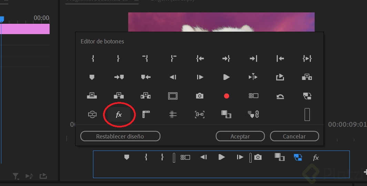The height and width of the screenshot is (186, 367).
Task: Pick Step Forward icon in button editor
Action: point(200,77)
